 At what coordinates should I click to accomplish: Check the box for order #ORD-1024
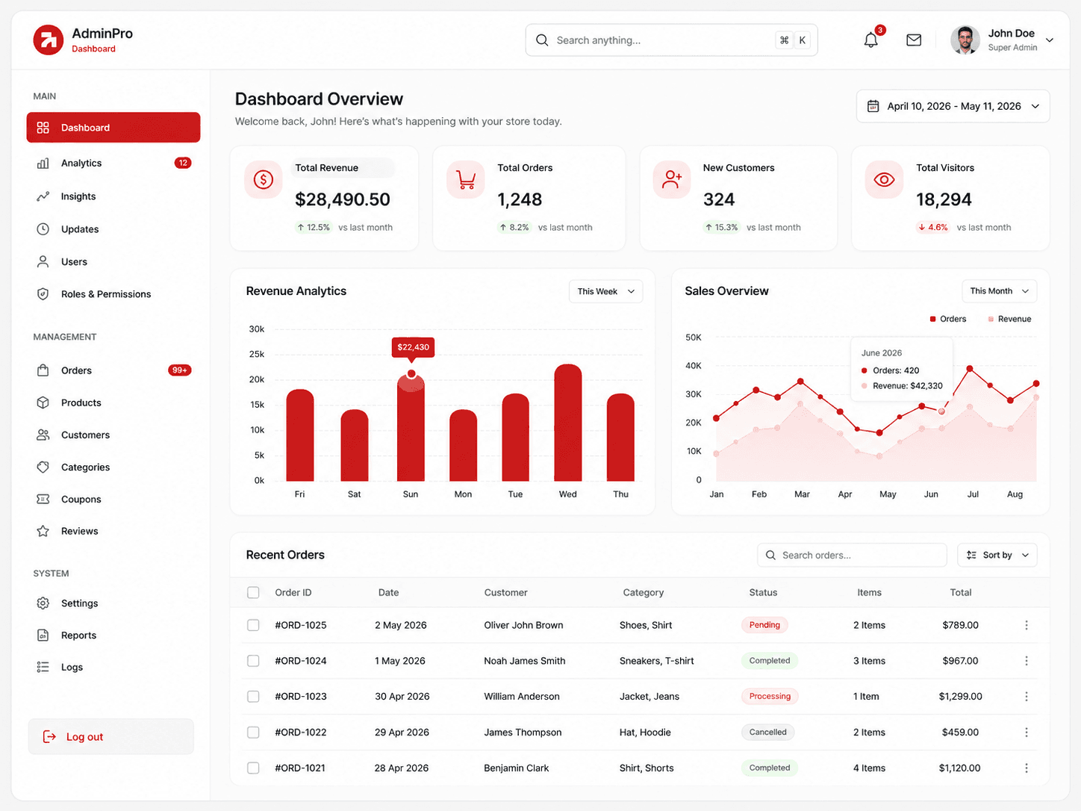tap(253, 661)
